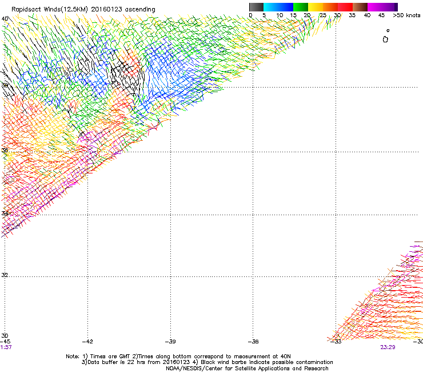
Task: Click the yellow 20-25 knots legend segment
Action: point(316,7)
